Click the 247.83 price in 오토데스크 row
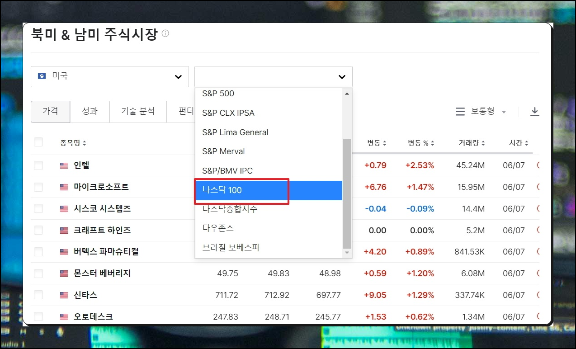 (226, 317)
